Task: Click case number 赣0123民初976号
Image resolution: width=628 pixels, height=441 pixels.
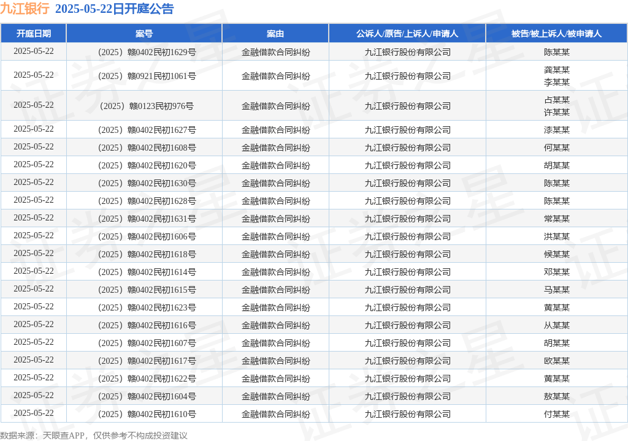Action: tap(162, 106)
